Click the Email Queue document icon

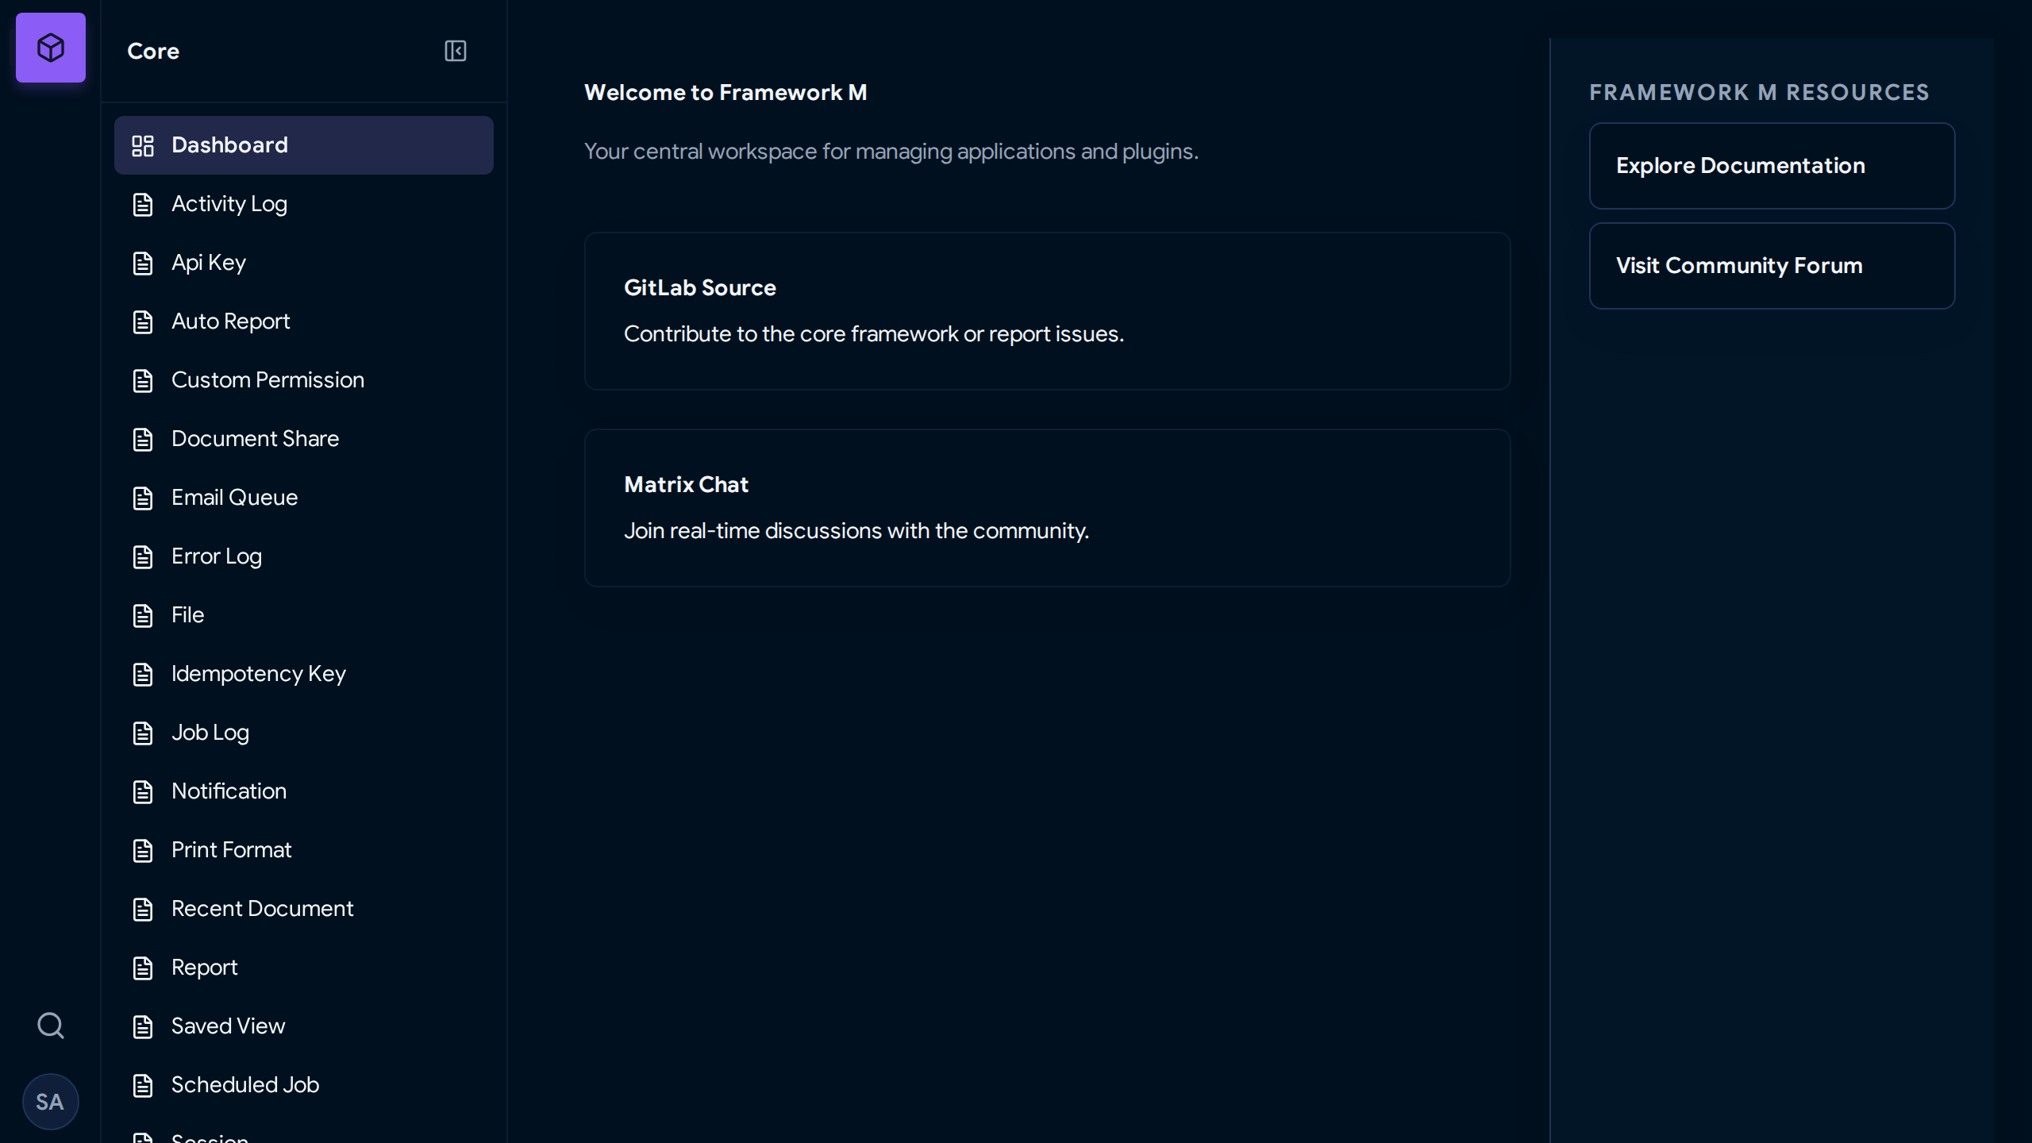[143, 498]
